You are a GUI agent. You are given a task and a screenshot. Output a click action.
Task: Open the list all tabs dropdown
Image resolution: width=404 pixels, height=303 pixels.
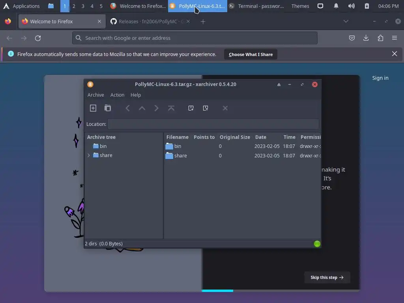tap(346, 21)
